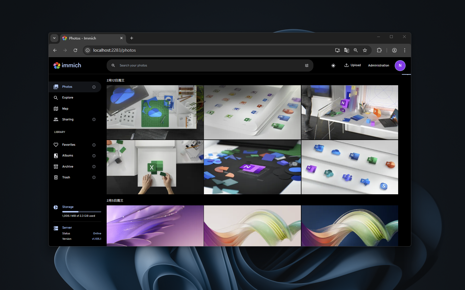Open Albums in the library section
The width and height of the screenshot is (465, 290).
(x=75, y=156)
